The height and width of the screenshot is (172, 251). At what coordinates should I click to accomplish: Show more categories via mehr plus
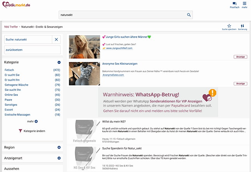coord(36,121)
